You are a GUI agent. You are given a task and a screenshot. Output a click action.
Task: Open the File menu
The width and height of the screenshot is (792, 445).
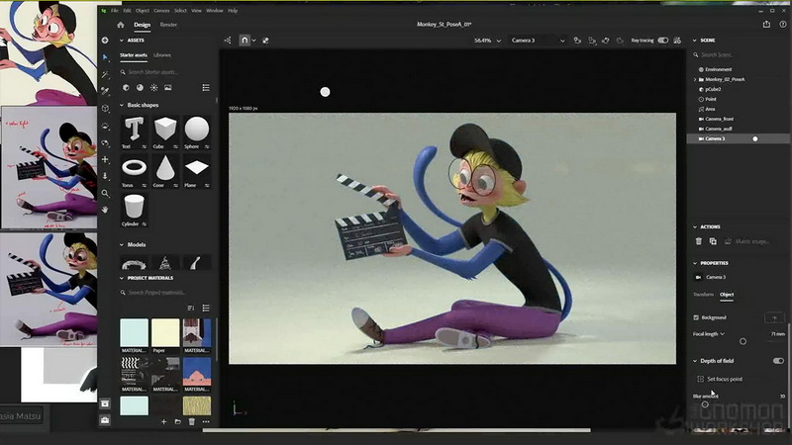pyautogui.click(x=115, y=10)
